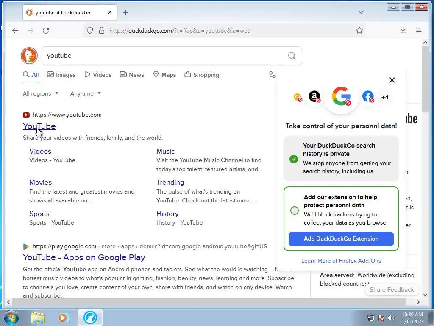Open site security padlock info
This screenshot has height=326, width=434.
pos(102,31)
